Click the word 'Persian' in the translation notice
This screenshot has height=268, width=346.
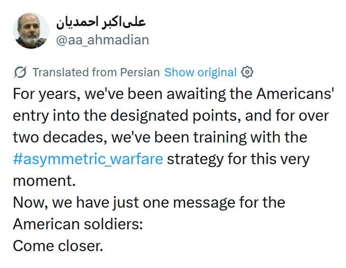click(139, 72)
